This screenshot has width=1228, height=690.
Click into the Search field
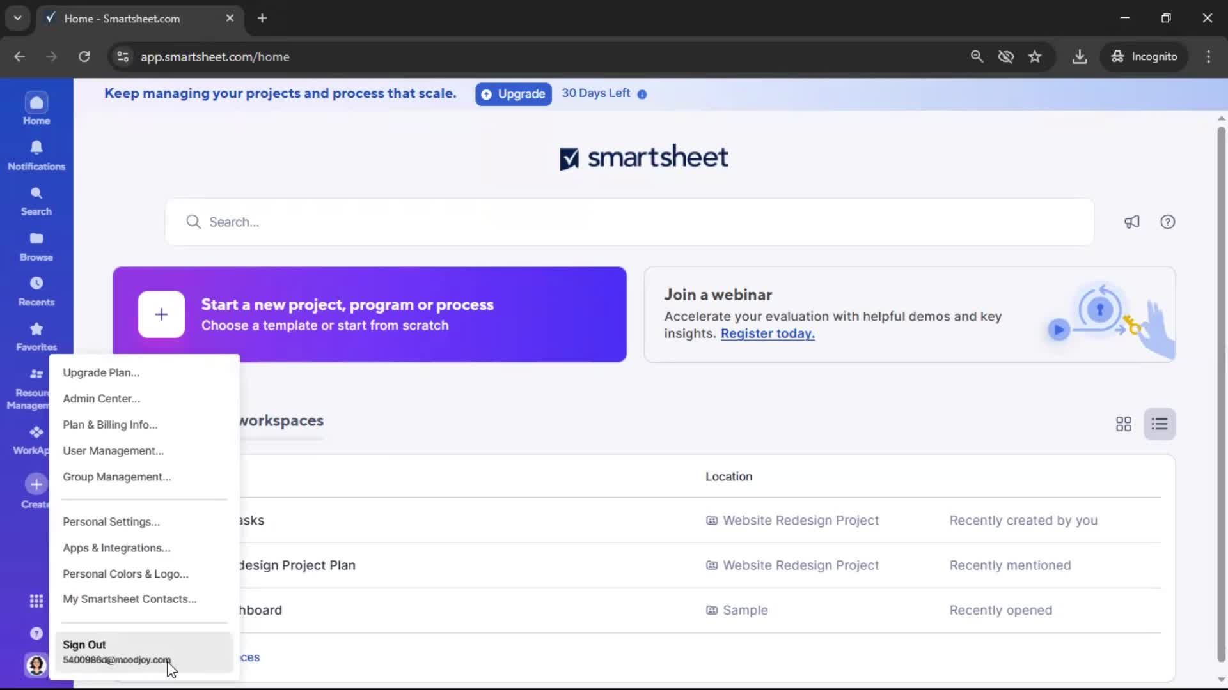[x=629, y=222]
